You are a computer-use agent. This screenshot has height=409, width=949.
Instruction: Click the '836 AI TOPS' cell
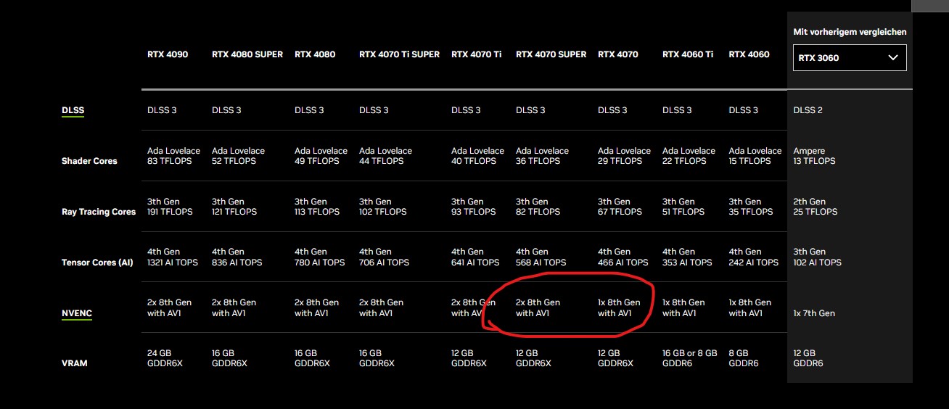point(237,257)
